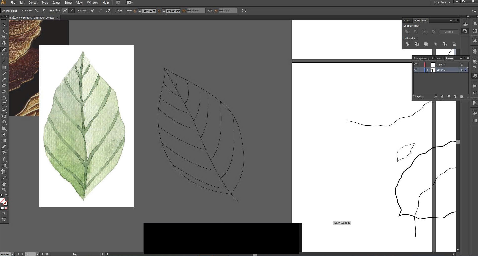478x256 pixels.
Task: Delete selection with Layers trash icon
Action: tap(461, 96)
